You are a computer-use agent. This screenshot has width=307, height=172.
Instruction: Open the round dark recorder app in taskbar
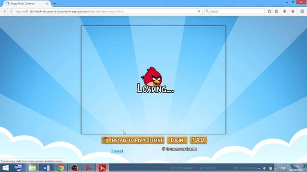[x=74, y=168]
